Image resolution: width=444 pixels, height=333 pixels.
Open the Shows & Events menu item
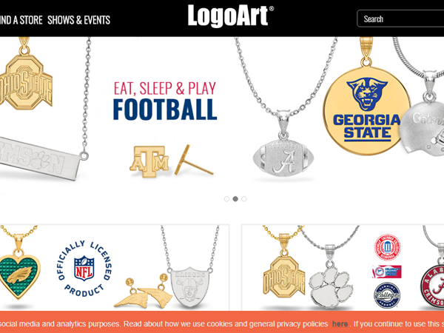point(78,20)
